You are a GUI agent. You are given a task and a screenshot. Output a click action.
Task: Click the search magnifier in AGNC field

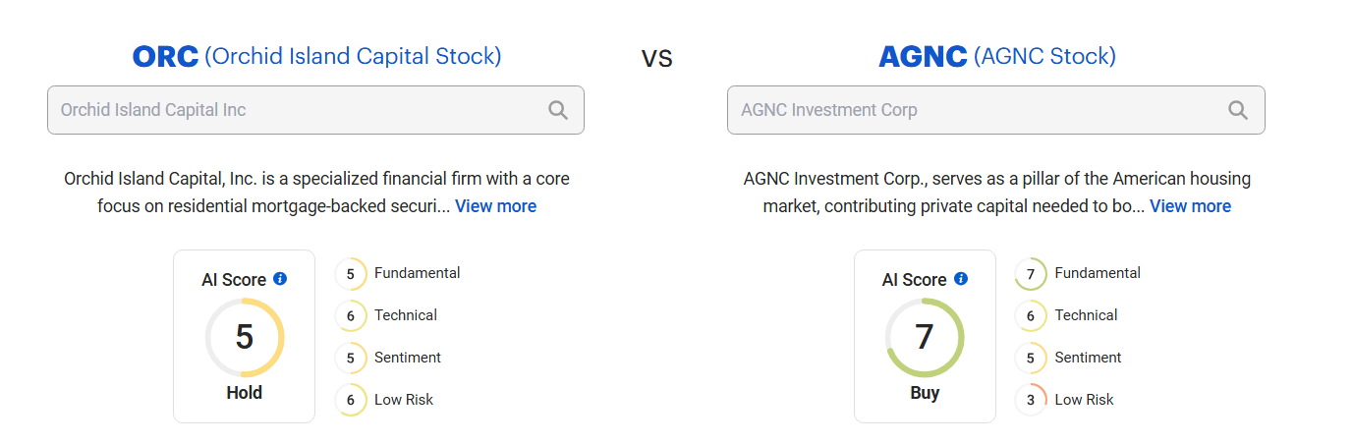1238,110
